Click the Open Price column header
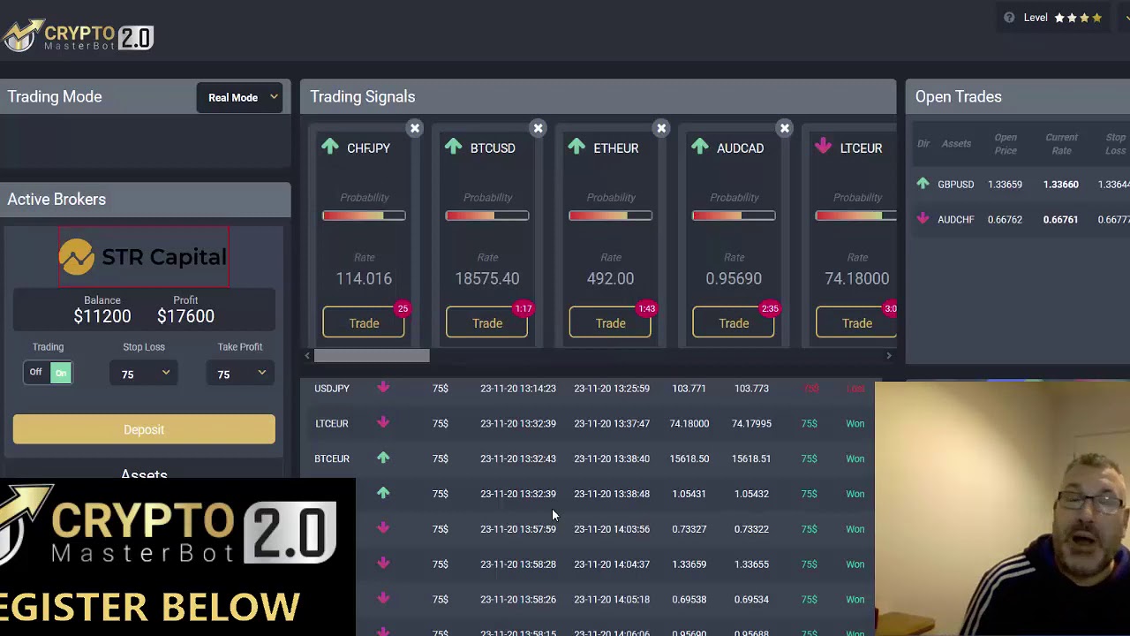 click(x=1006, y=144)
